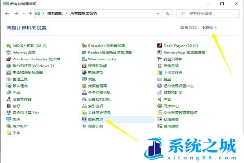Click the 备份和还原(Windows 7) icon
The width and height of the screenshot is (244, 163).
click(x=9, y=66)
